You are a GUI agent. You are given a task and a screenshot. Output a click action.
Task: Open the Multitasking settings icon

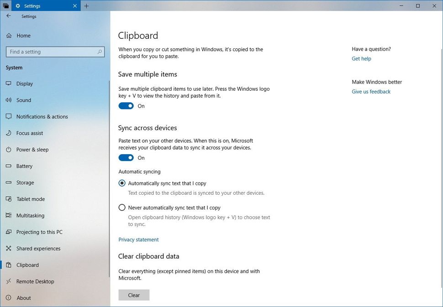tap(10, 215)
